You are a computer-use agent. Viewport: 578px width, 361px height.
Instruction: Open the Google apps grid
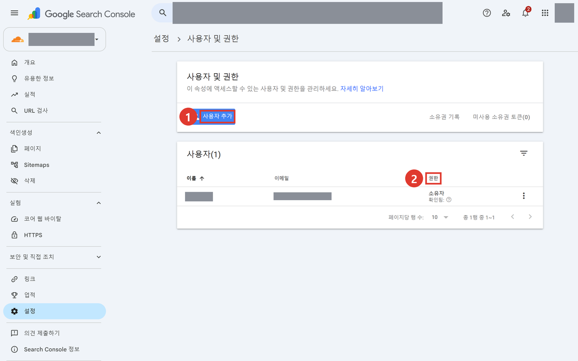pos(545,13)
